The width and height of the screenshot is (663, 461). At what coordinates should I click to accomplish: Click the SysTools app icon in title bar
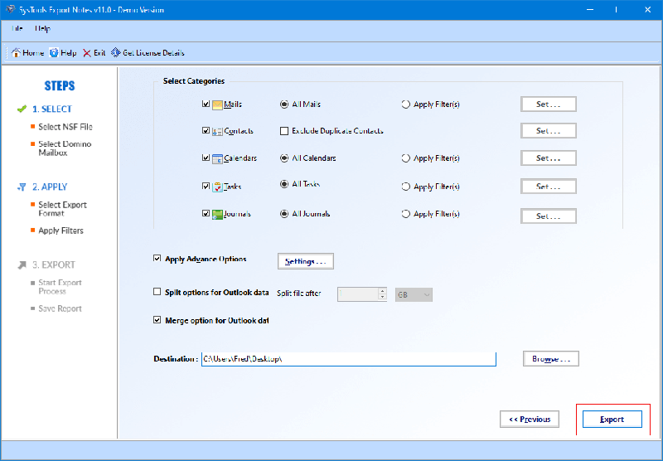pyautogui.click(x=10, y=9)
